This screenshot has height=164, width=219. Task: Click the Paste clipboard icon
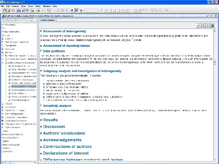click(67, 11)
